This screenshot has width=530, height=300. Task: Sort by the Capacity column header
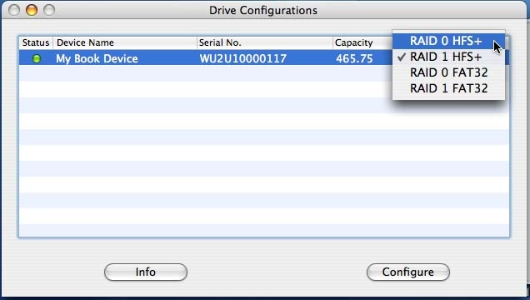tap(362, 42)
